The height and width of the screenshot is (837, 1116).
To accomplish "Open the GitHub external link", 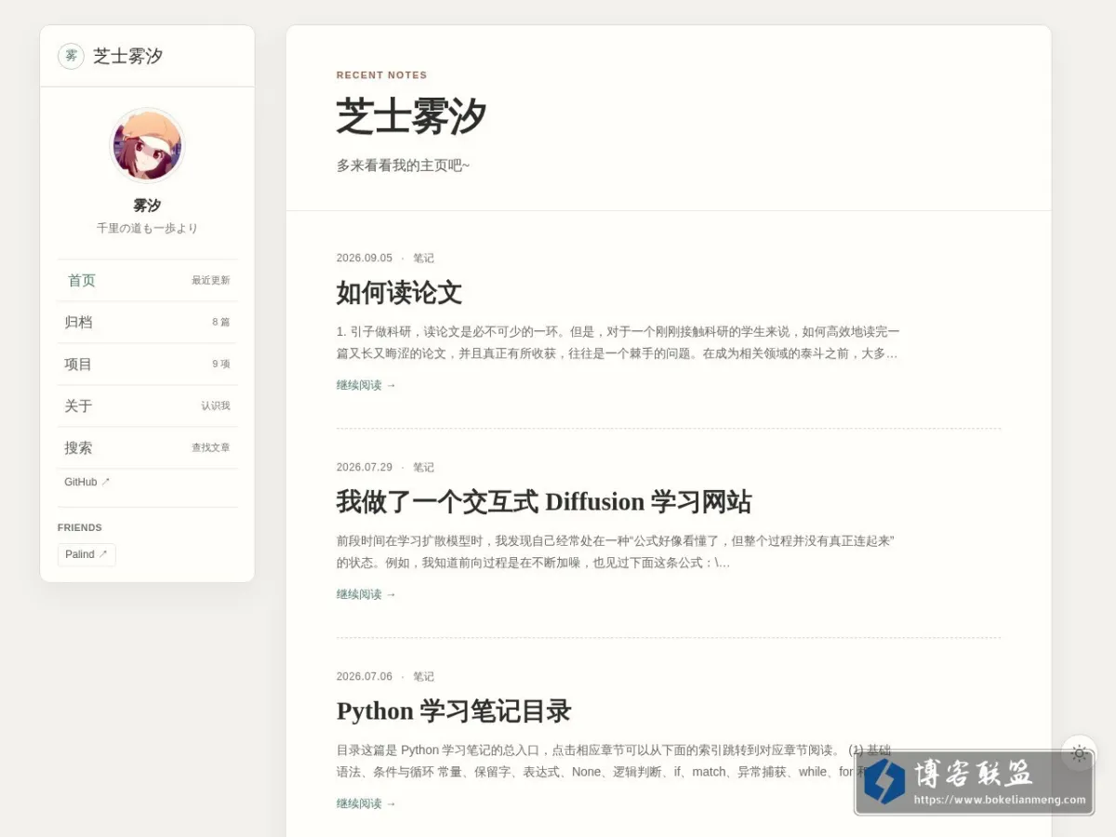I will (87, 482).
